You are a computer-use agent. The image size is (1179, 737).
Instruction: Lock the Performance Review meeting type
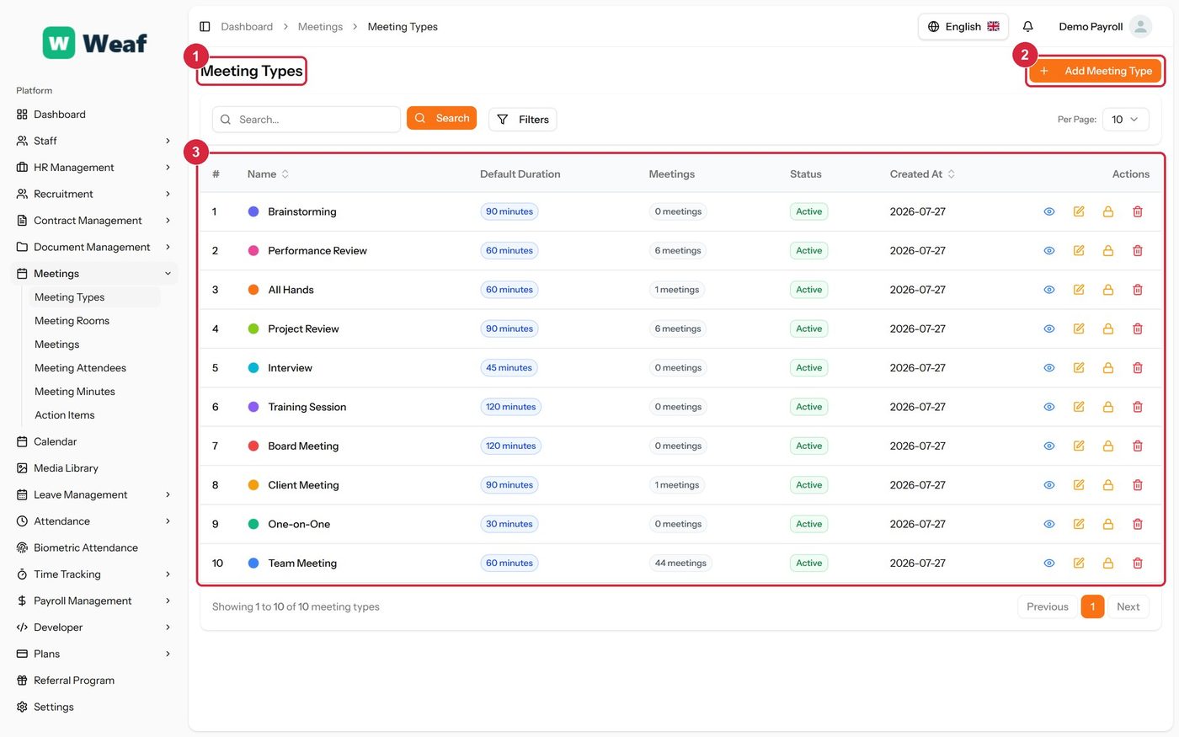[x=1108, y=251]
